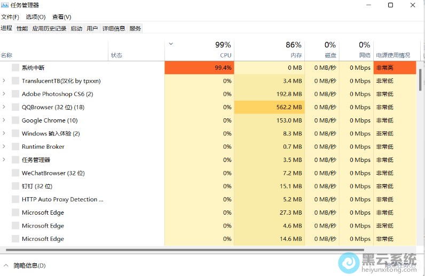Expand the QQBrowser (32 位) process group
This screenshot has width=425, height=276.
[x=4, y=107]
